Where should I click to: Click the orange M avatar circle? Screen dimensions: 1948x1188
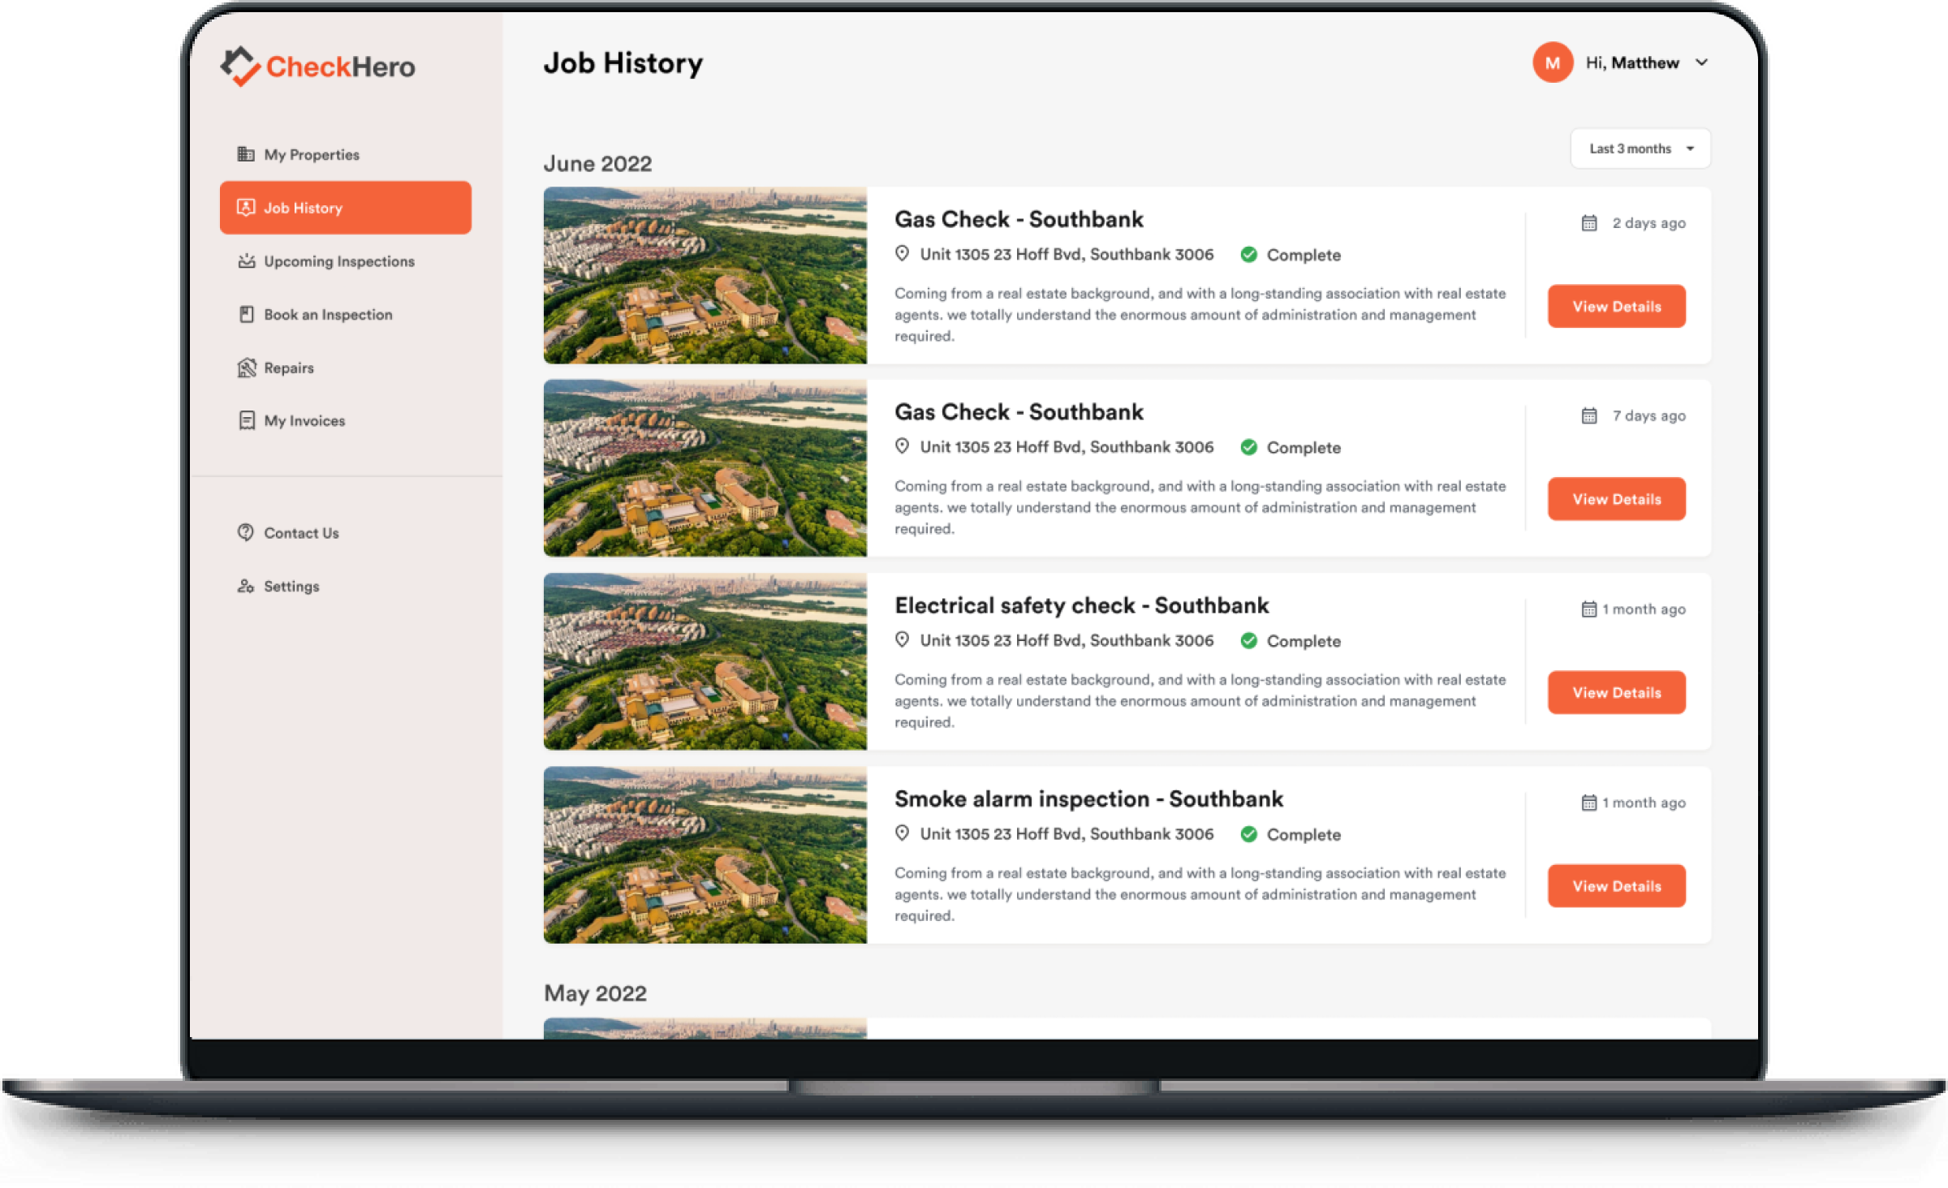(x=1552, y=62)
